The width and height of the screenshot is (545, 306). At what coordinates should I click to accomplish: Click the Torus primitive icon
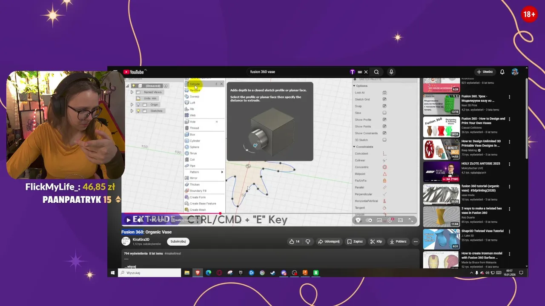186,153
